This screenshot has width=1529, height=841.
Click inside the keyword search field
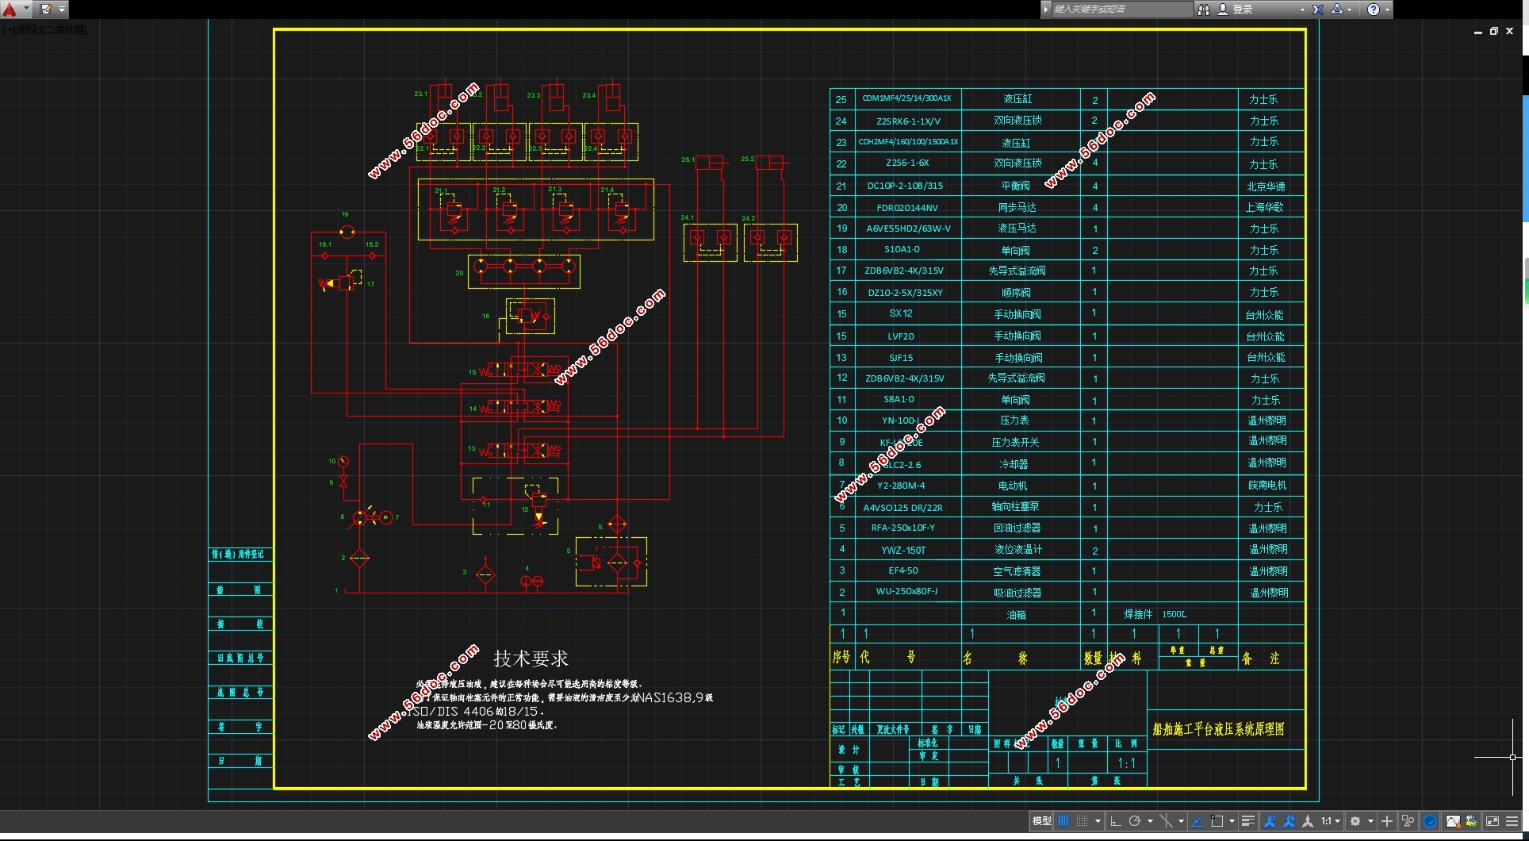pos(1121,10)
